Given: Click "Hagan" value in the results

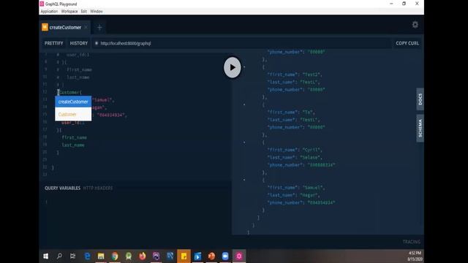Looking at the screenshot, I should 310,195.
